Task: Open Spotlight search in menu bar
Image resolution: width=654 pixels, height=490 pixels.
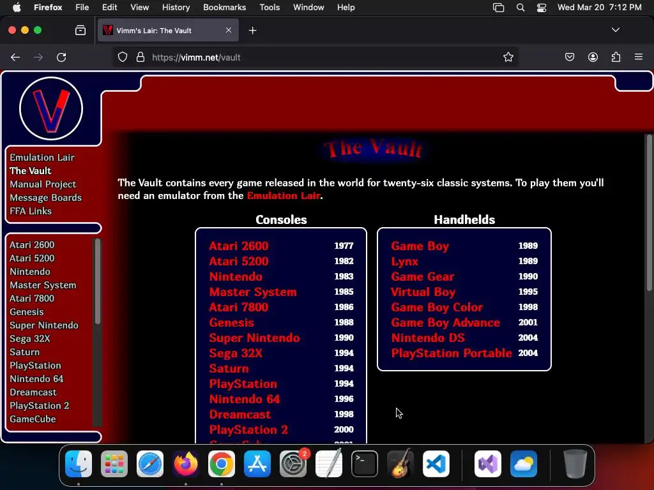Action: point(521,8)
